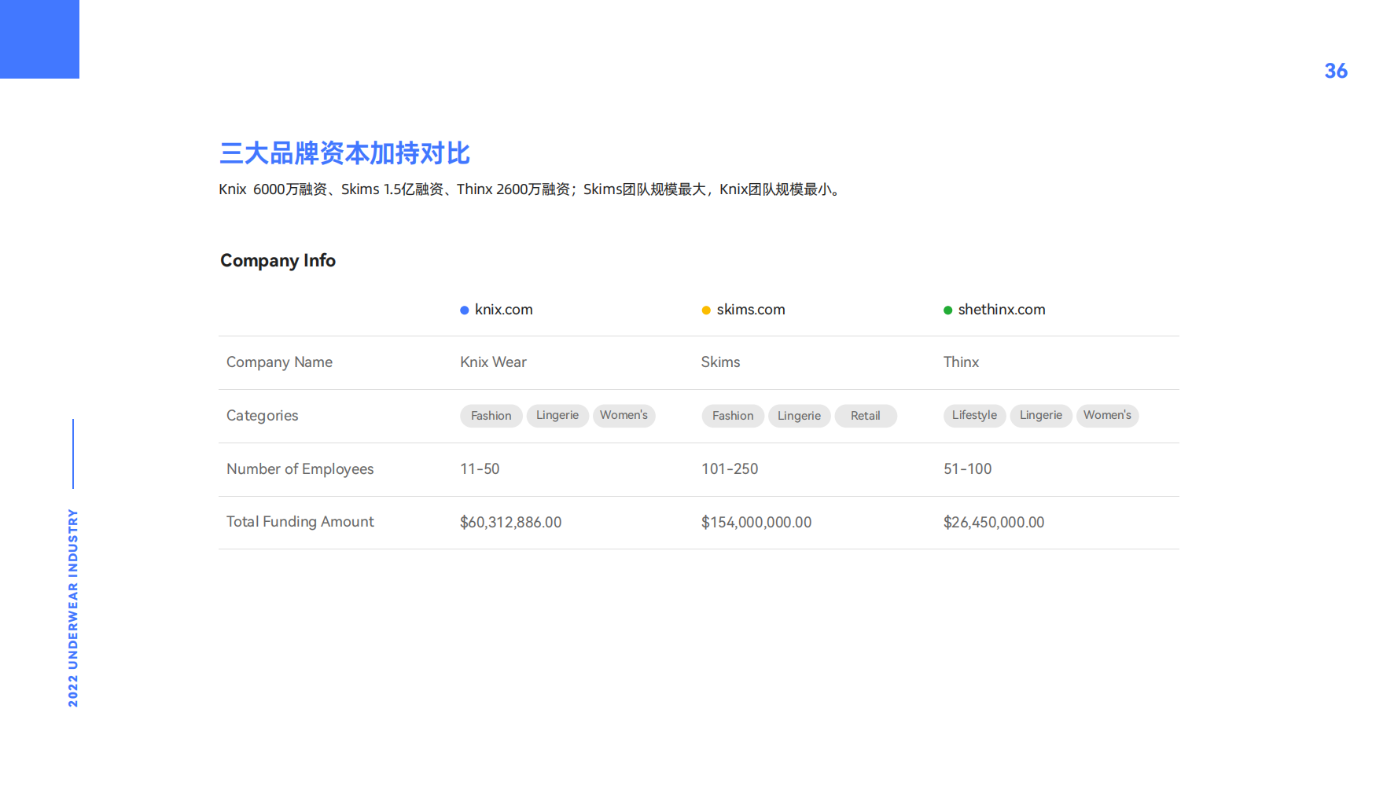Click the Categories row label

(x=263, y=416)
